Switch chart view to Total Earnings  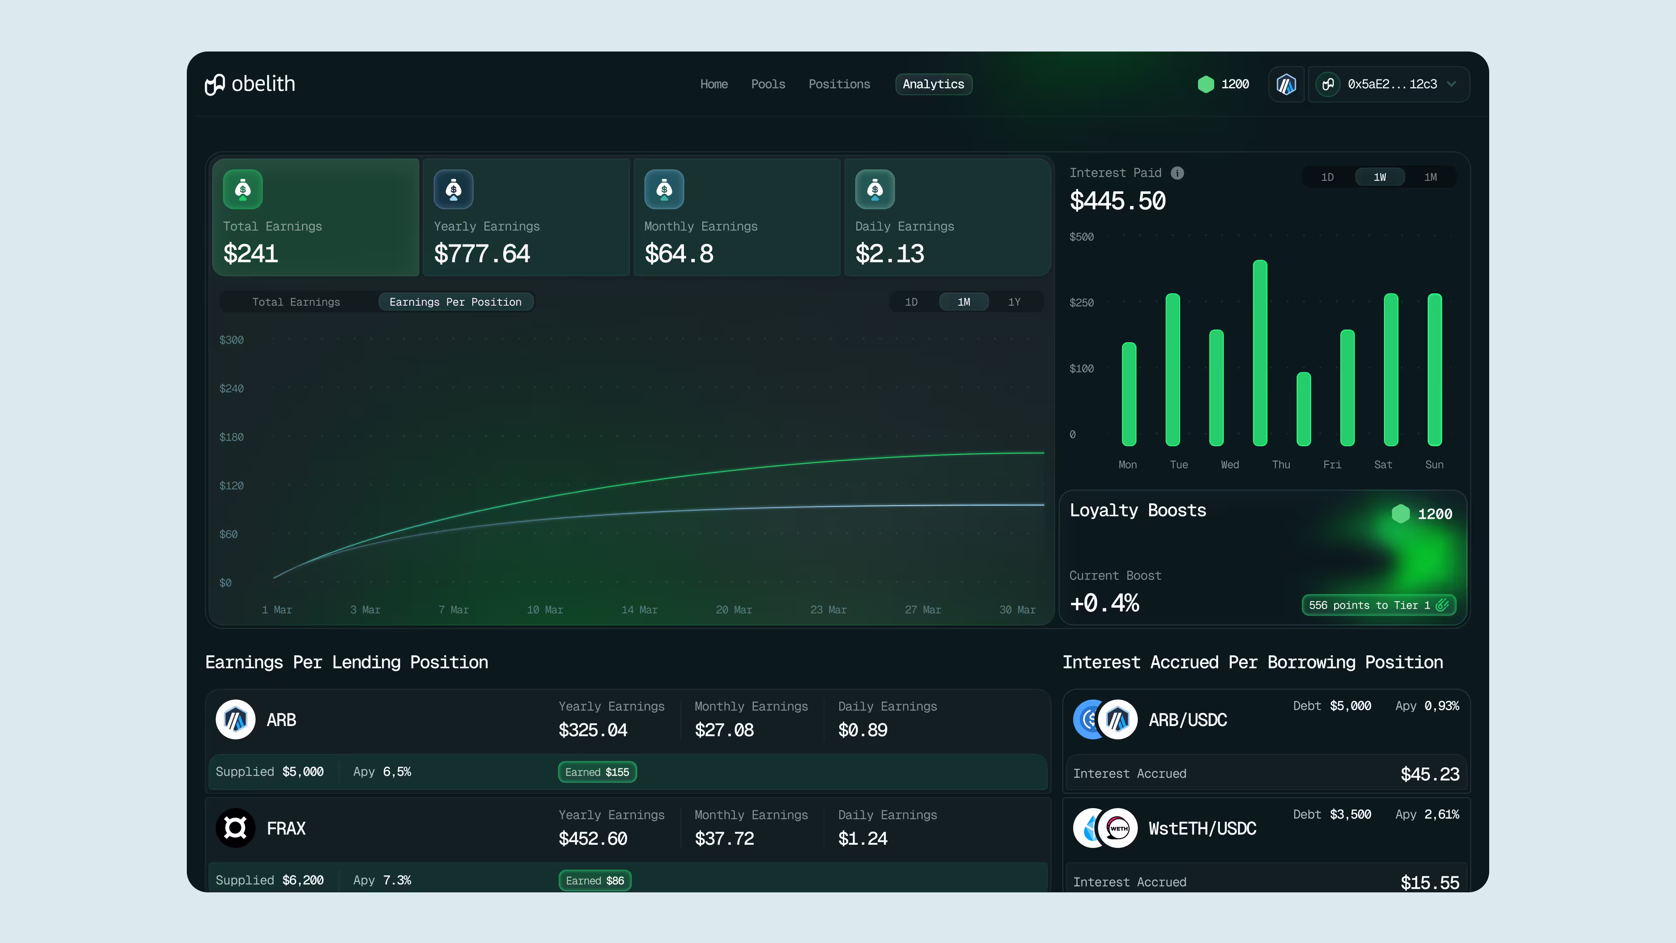[297, 301]
